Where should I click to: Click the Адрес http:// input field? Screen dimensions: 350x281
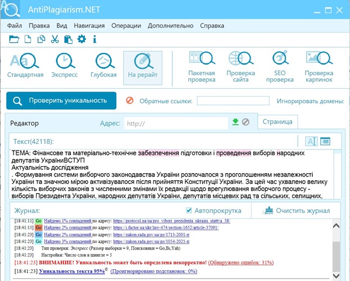coord(176,123)
